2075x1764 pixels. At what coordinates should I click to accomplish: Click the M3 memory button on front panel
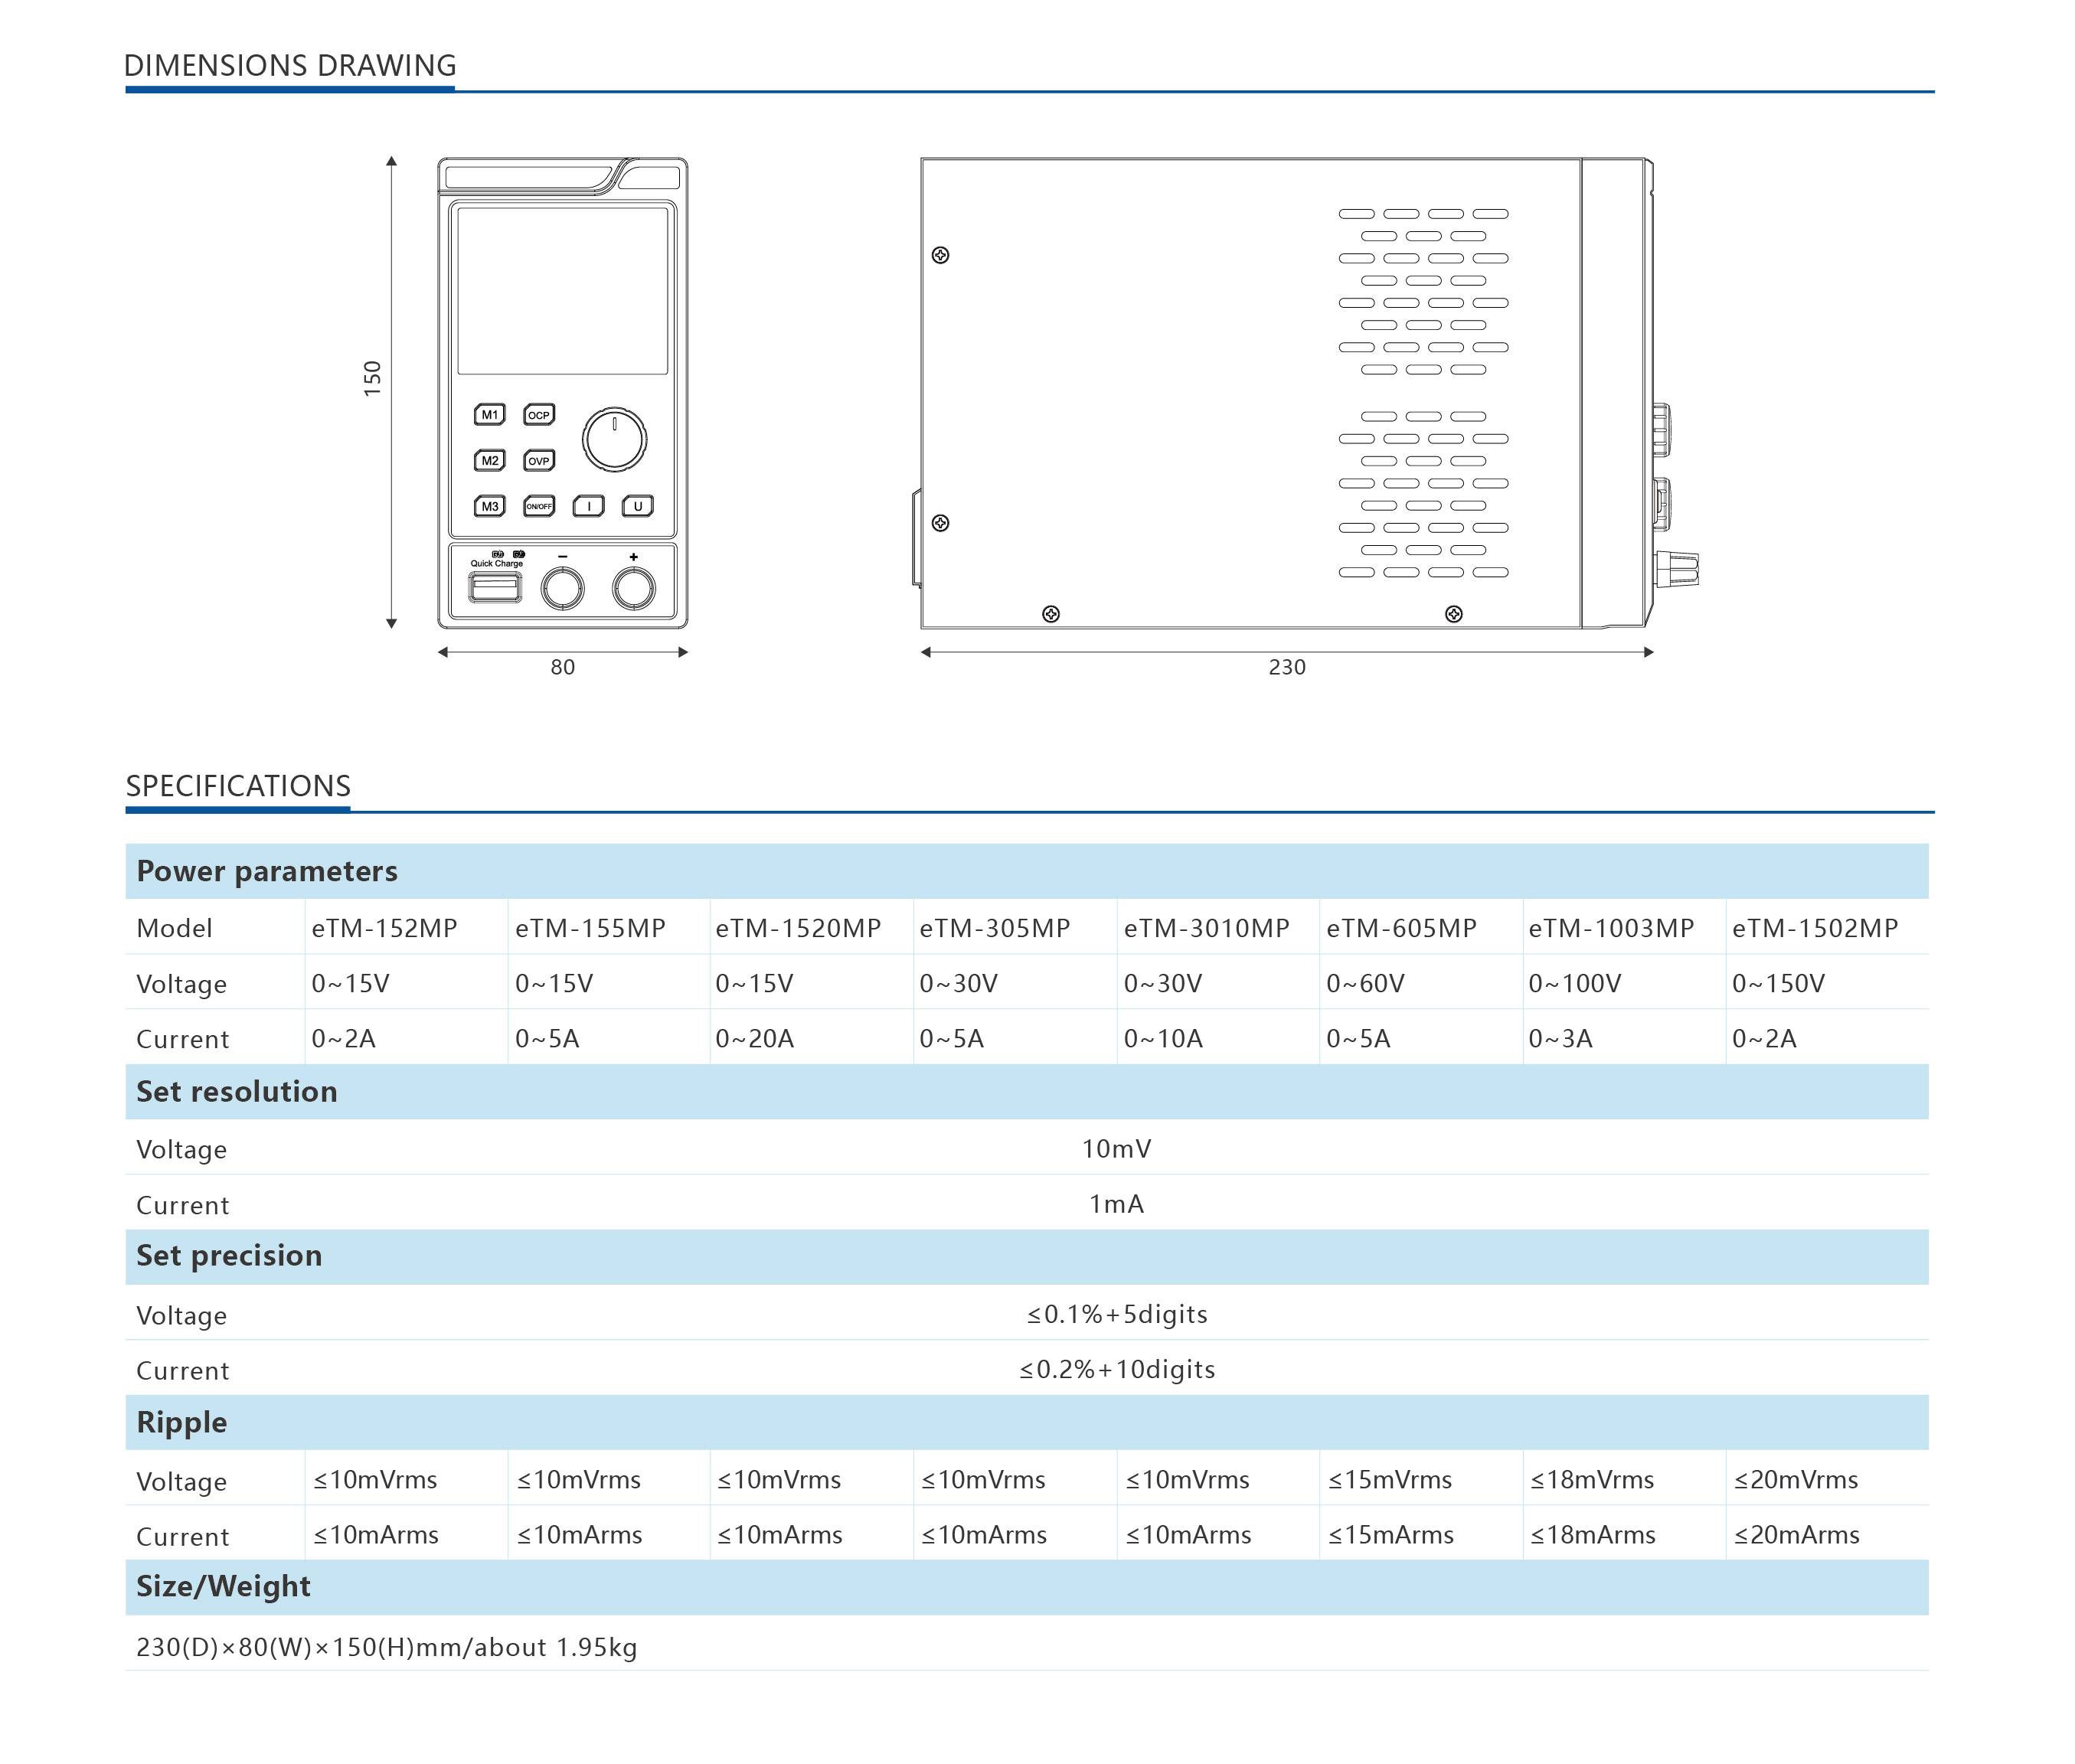pos(489,506)
